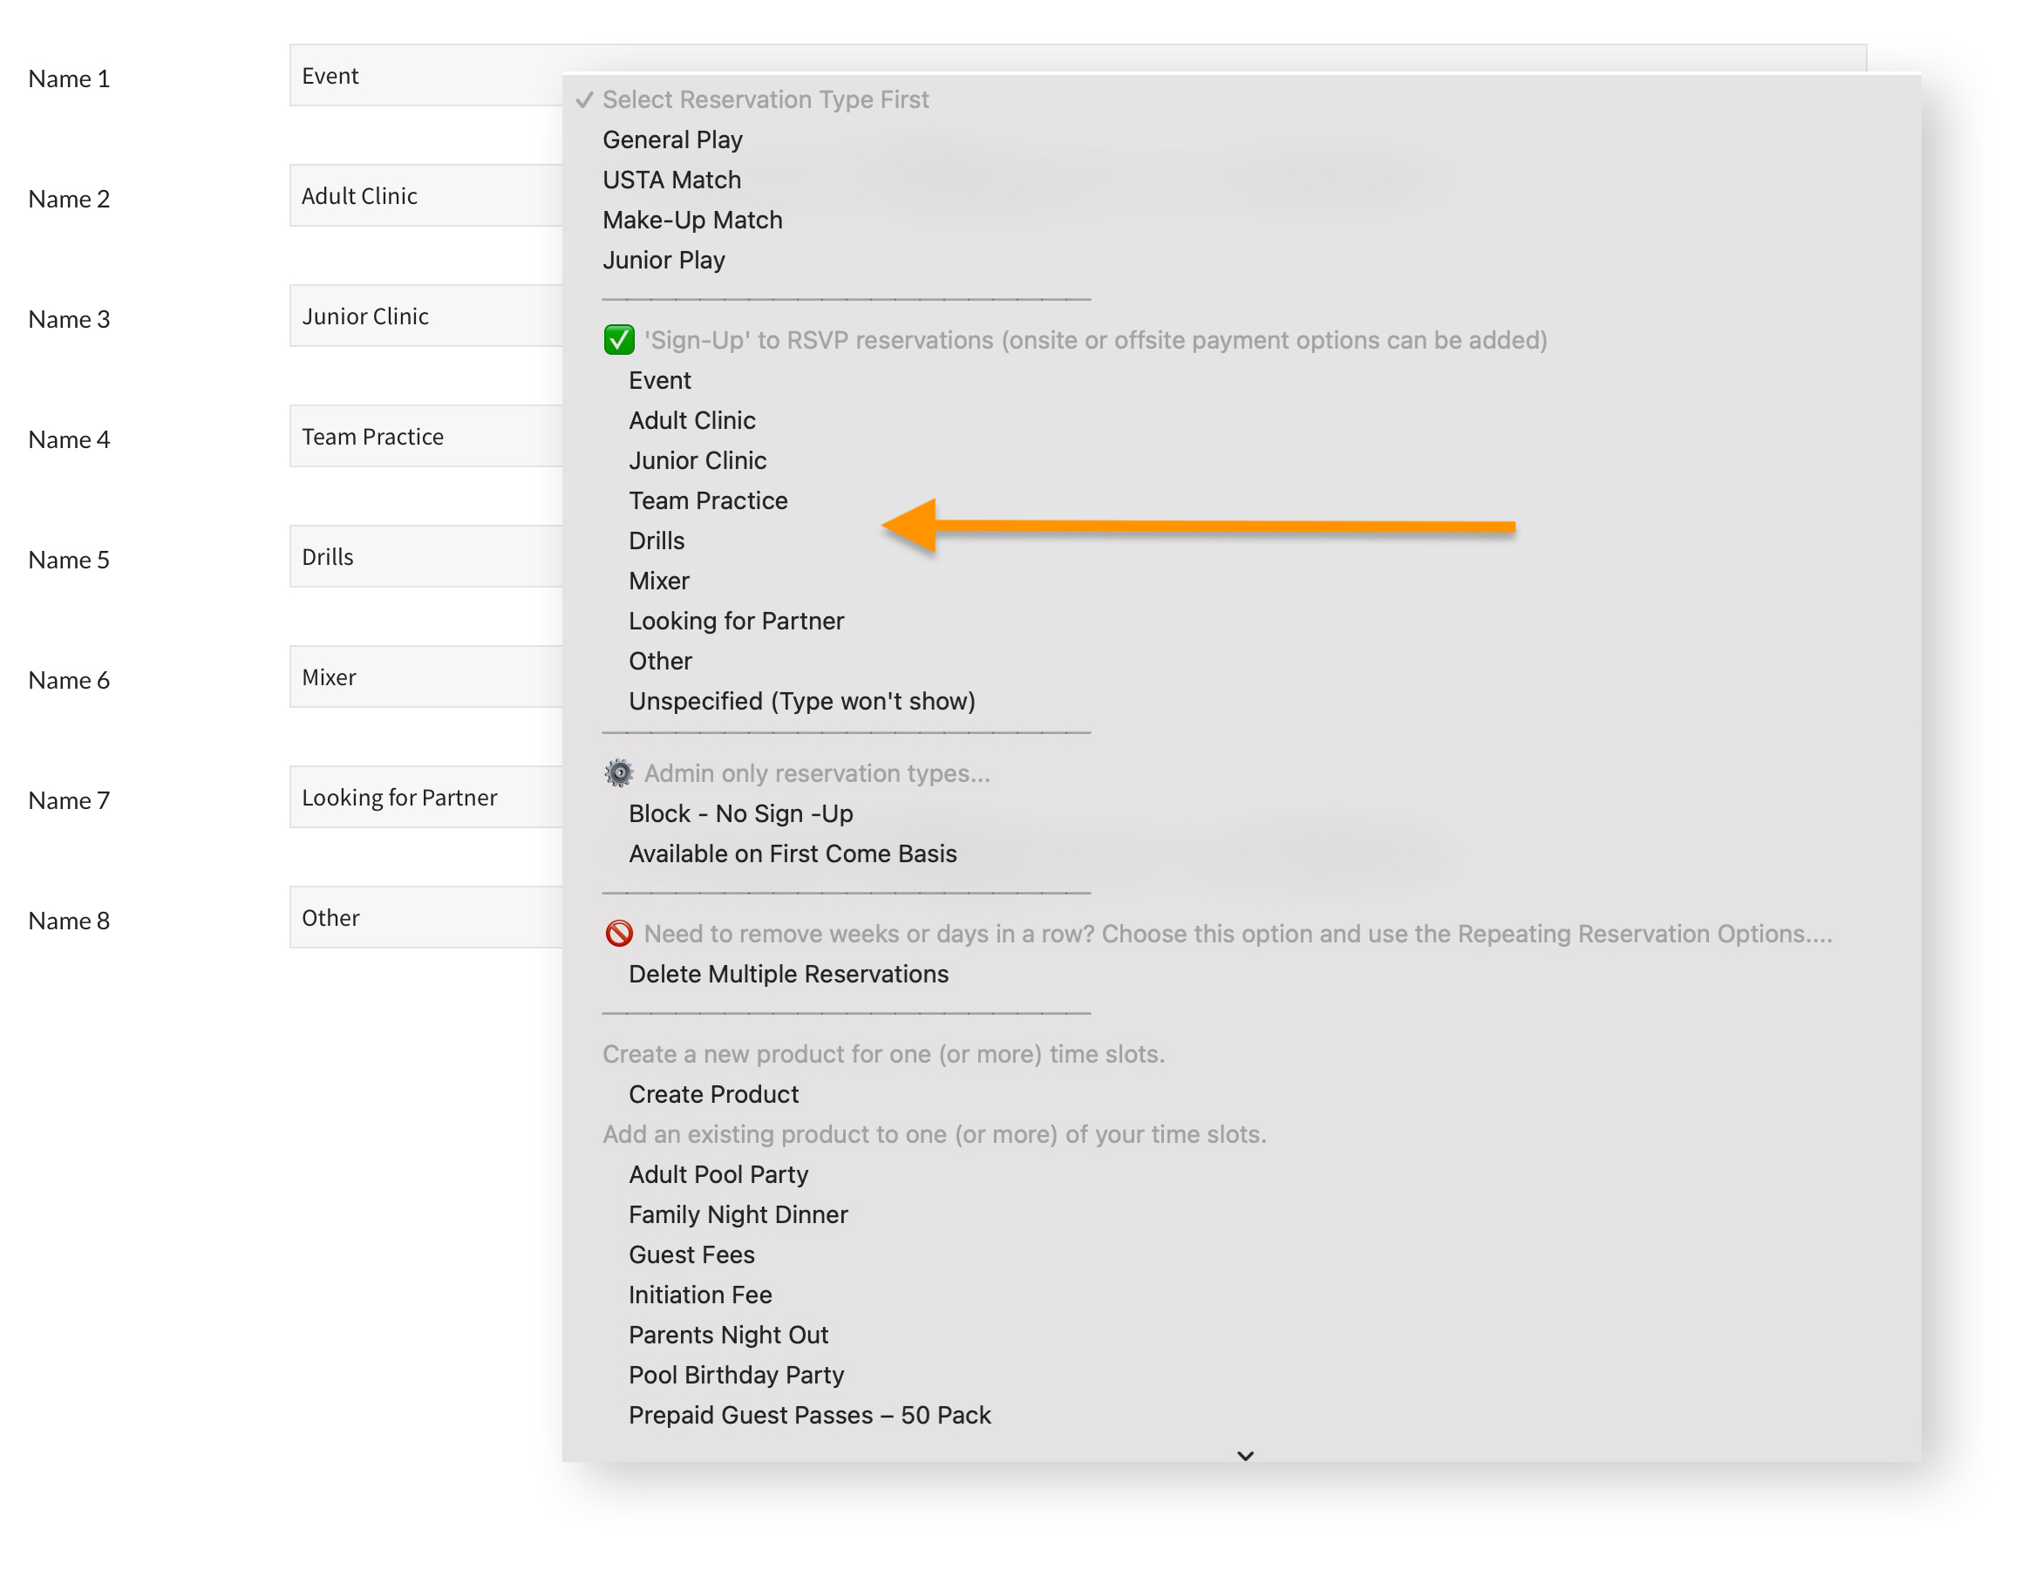Choose Team Practice reservation type
Viewport: 2035px width, 1584px height.
click(707, 500)
